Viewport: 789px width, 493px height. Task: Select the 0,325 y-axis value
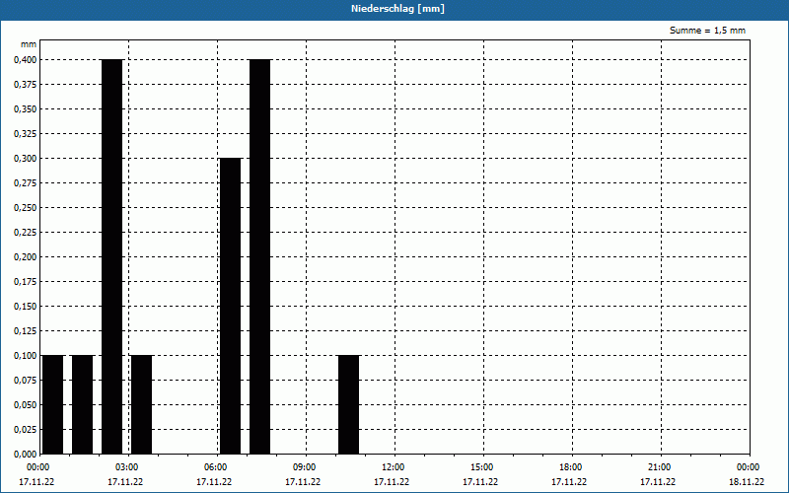pyautogui.click(x=26, y=134)
